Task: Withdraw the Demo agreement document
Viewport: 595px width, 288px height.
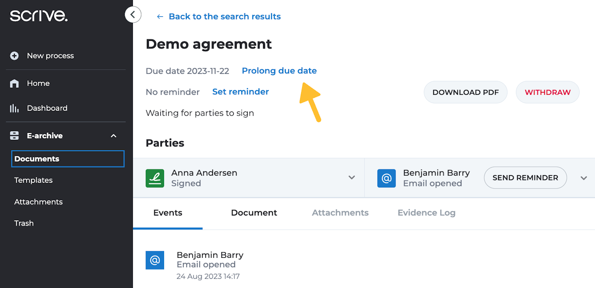Action: (547, 92)
